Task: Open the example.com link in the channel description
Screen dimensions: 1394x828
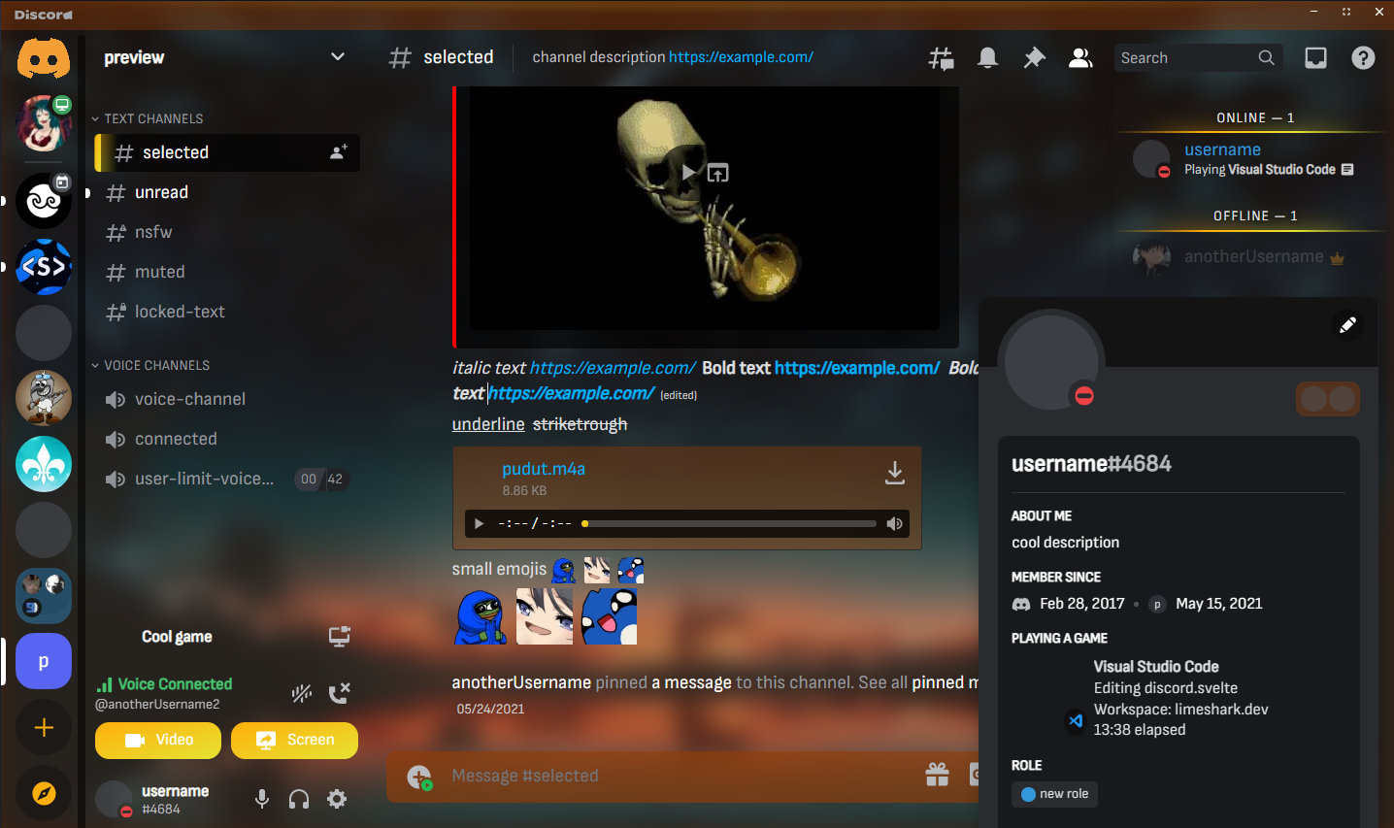Action: tap(741, 57)
